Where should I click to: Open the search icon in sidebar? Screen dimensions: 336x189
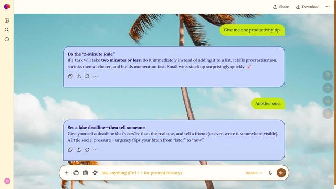coord(7,30)
